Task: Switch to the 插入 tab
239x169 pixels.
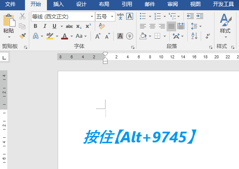Action: pos(59,4)
